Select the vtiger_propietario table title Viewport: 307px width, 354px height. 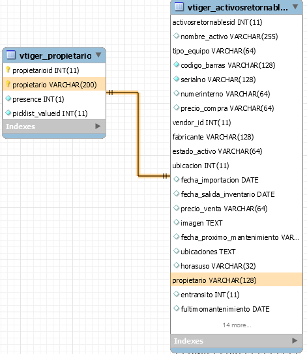(55, 55)
